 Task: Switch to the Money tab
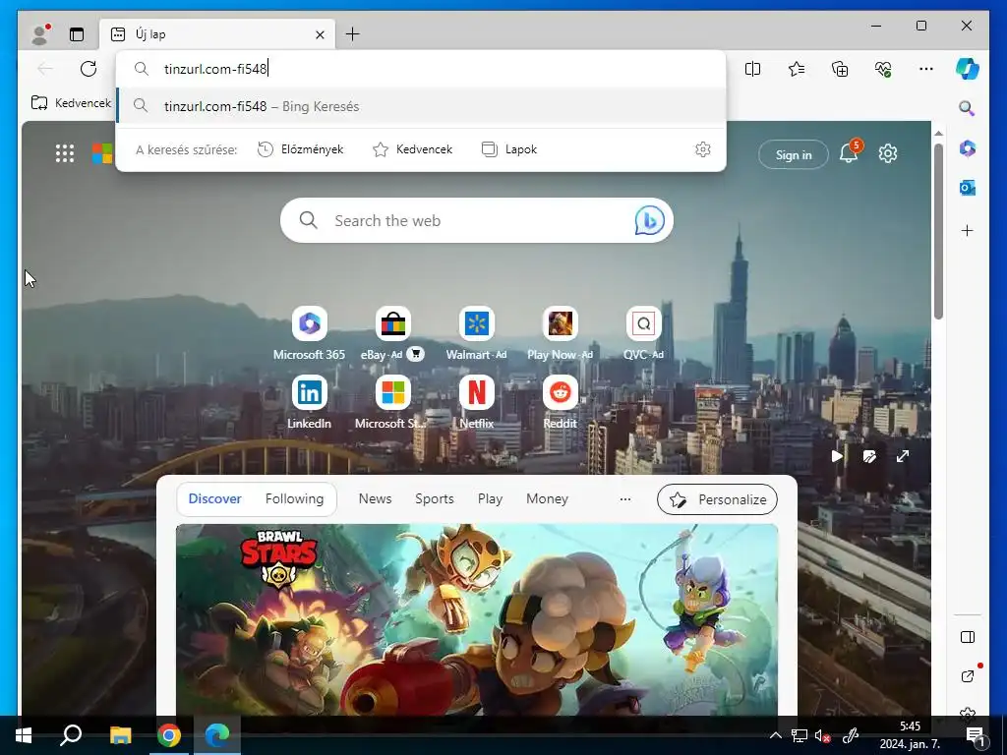[547, 498]
